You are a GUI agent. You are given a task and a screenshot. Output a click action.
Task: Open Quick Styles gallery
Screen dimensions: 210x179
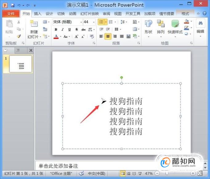click(x=175, y=29)
